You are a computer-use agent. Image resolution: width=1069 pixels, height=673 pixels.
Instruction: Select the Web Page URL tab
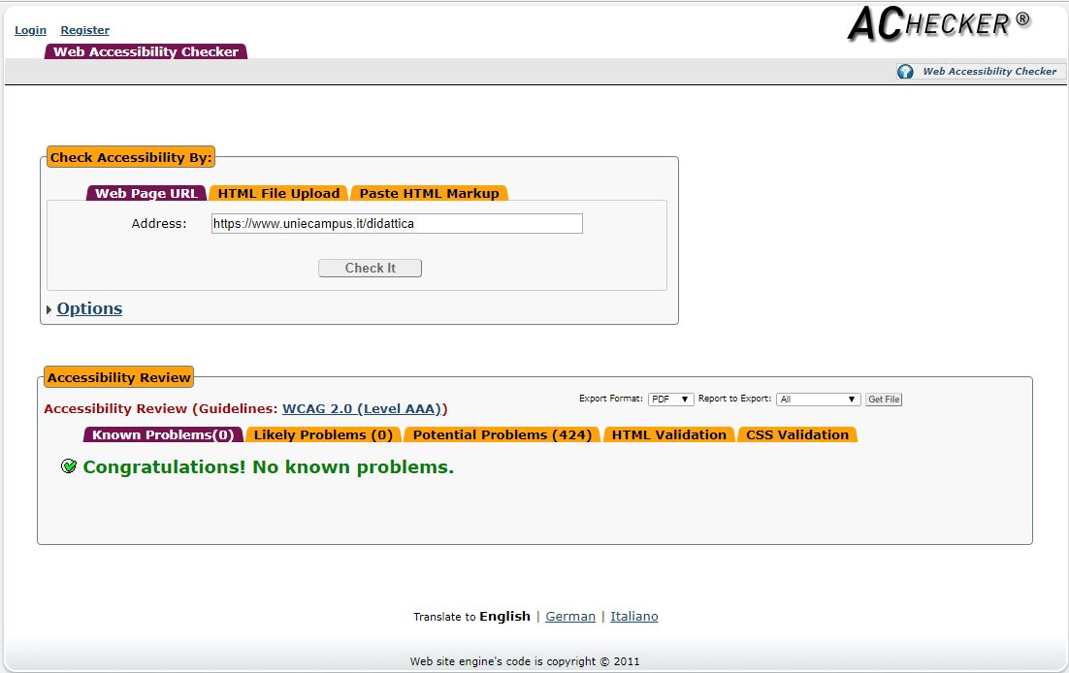146,193
